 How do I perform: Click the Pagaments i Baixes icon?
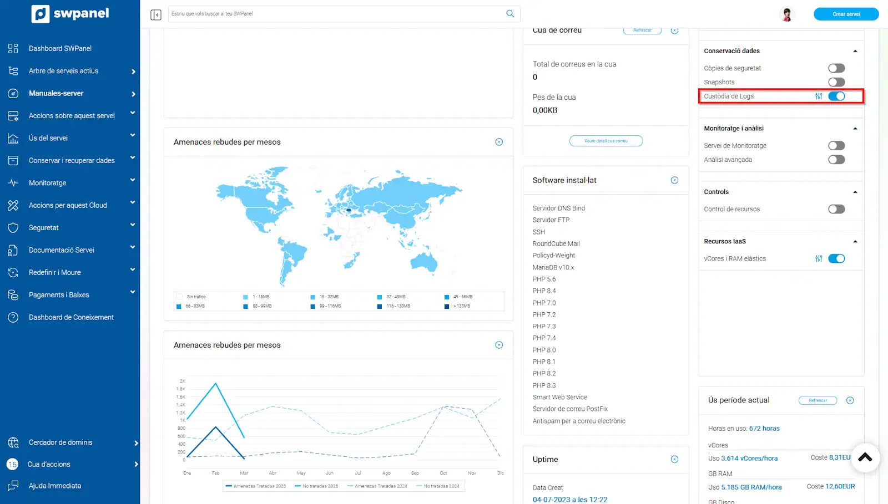coord(13,295)
